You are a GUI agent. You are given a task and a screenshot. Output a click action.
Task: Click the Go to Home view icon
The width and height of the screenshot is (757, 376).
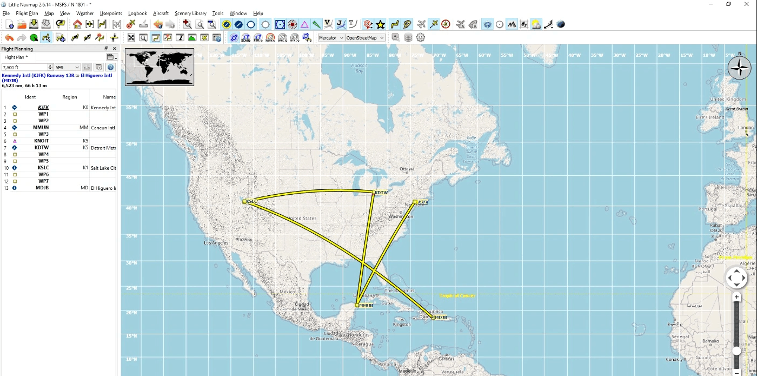77,24
